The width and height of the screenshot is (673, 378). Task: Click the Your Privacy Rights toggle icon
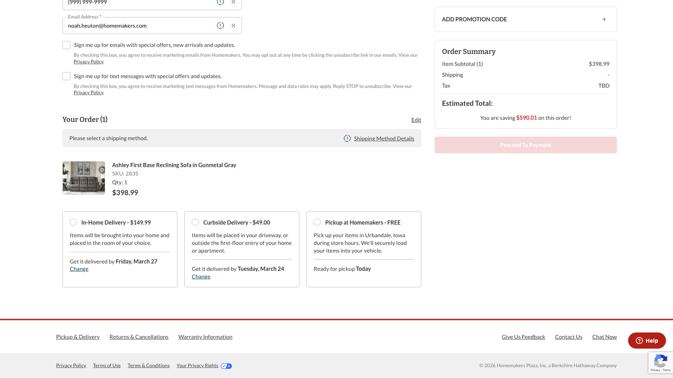pos(226,366)
